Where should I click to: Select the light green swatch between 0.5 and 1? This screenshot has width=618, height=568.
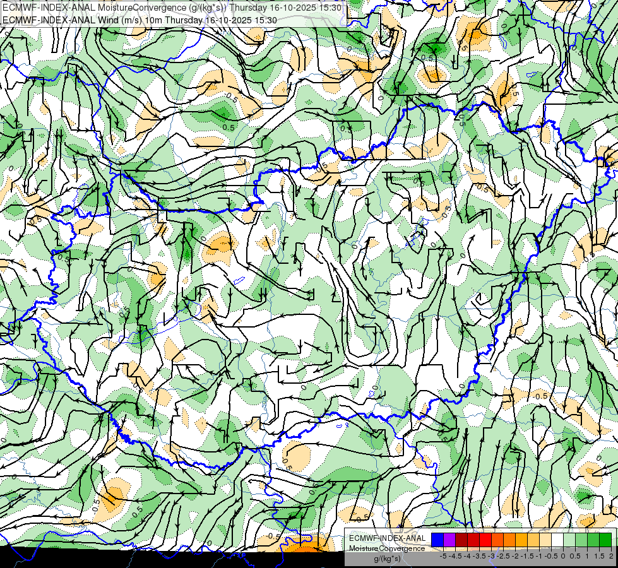pos(581,540)
